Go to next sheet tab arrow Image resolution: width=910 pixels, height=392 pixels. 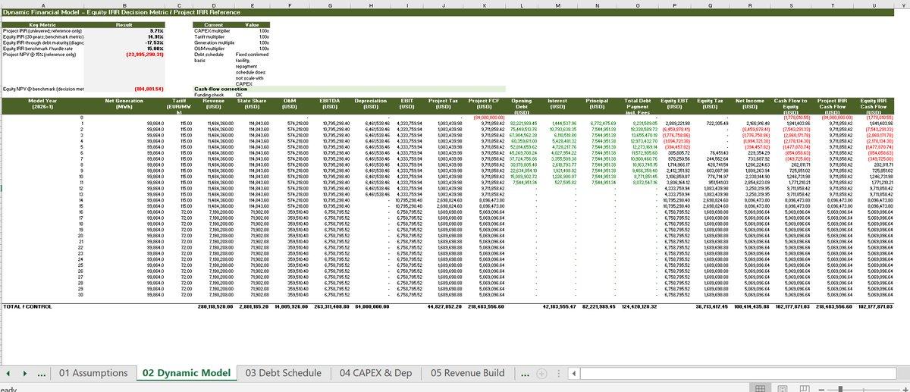pyautogui.click(x=25, y=374)
